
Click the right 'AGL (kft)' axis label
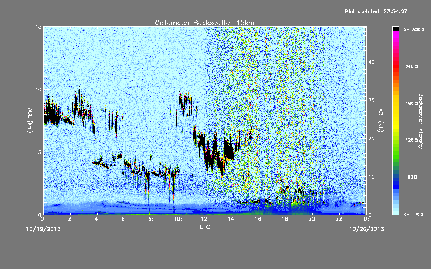click(x=380, y=120)
